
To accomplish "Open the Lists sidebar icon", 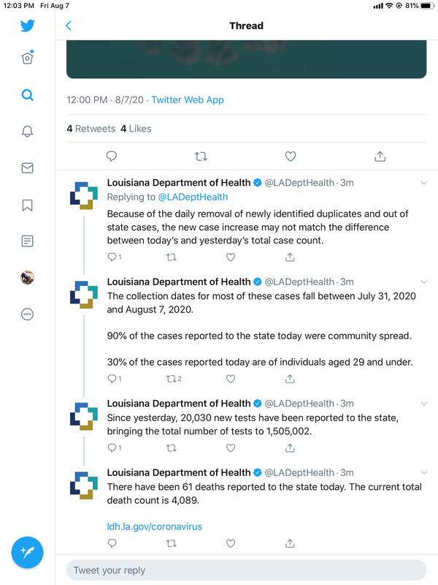I will click(27, 241).
